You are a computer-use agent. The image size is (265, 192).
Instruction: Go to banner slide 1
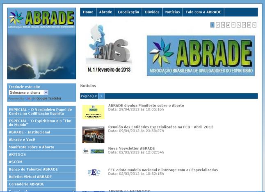point(212,25)
